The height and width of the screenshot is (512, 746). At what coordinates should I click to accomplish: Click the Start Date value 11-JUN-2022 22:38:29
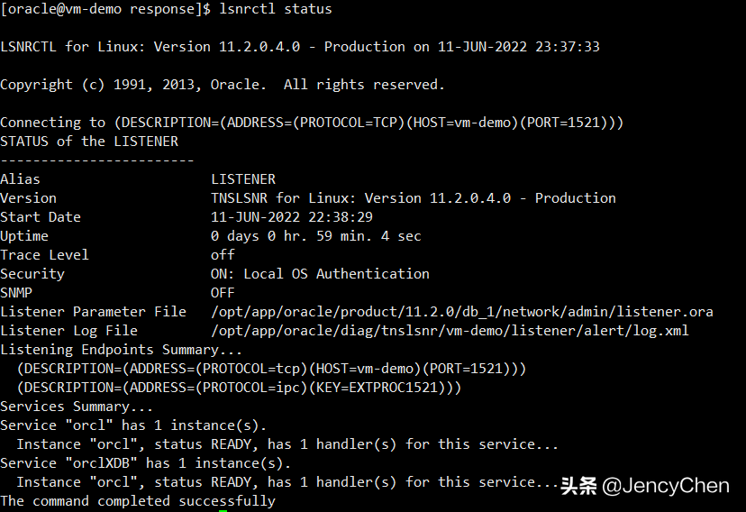pos(292,217)
